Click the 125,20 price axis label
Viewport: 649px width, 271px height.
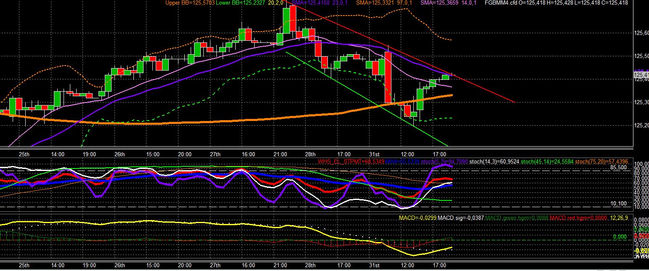click(x=641, y=126)
